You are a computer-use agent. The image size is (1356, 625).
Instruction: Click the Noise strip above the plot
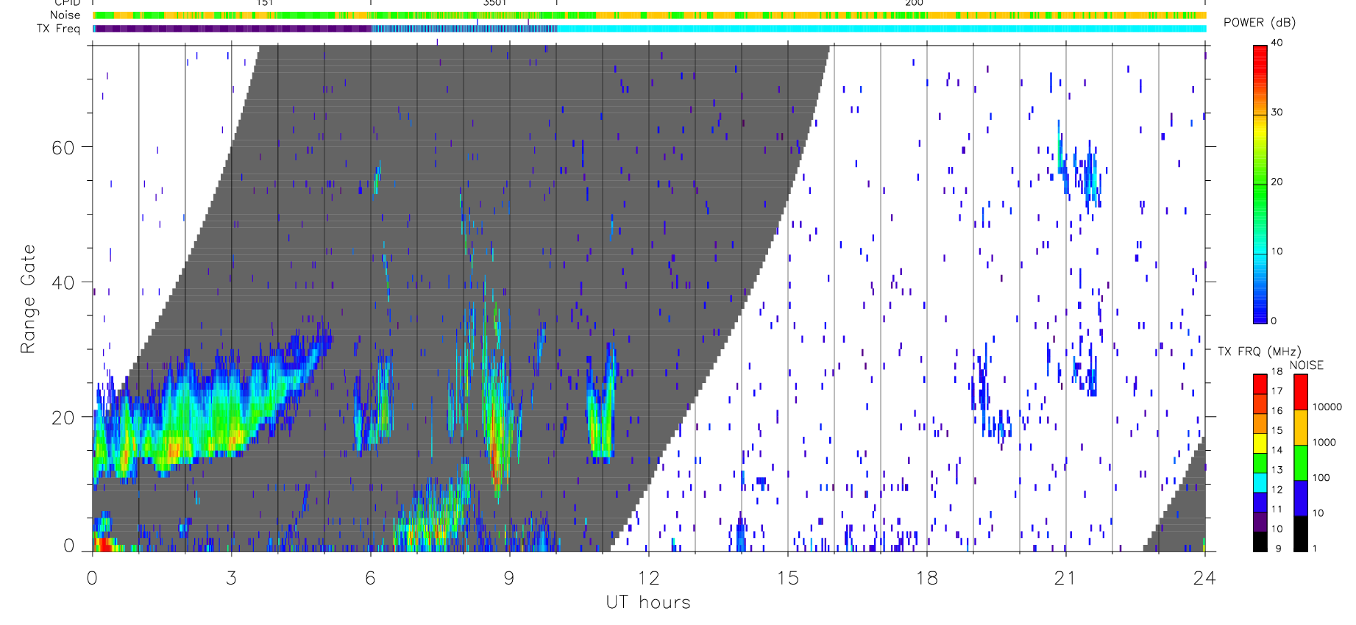(x=650, y=15)
